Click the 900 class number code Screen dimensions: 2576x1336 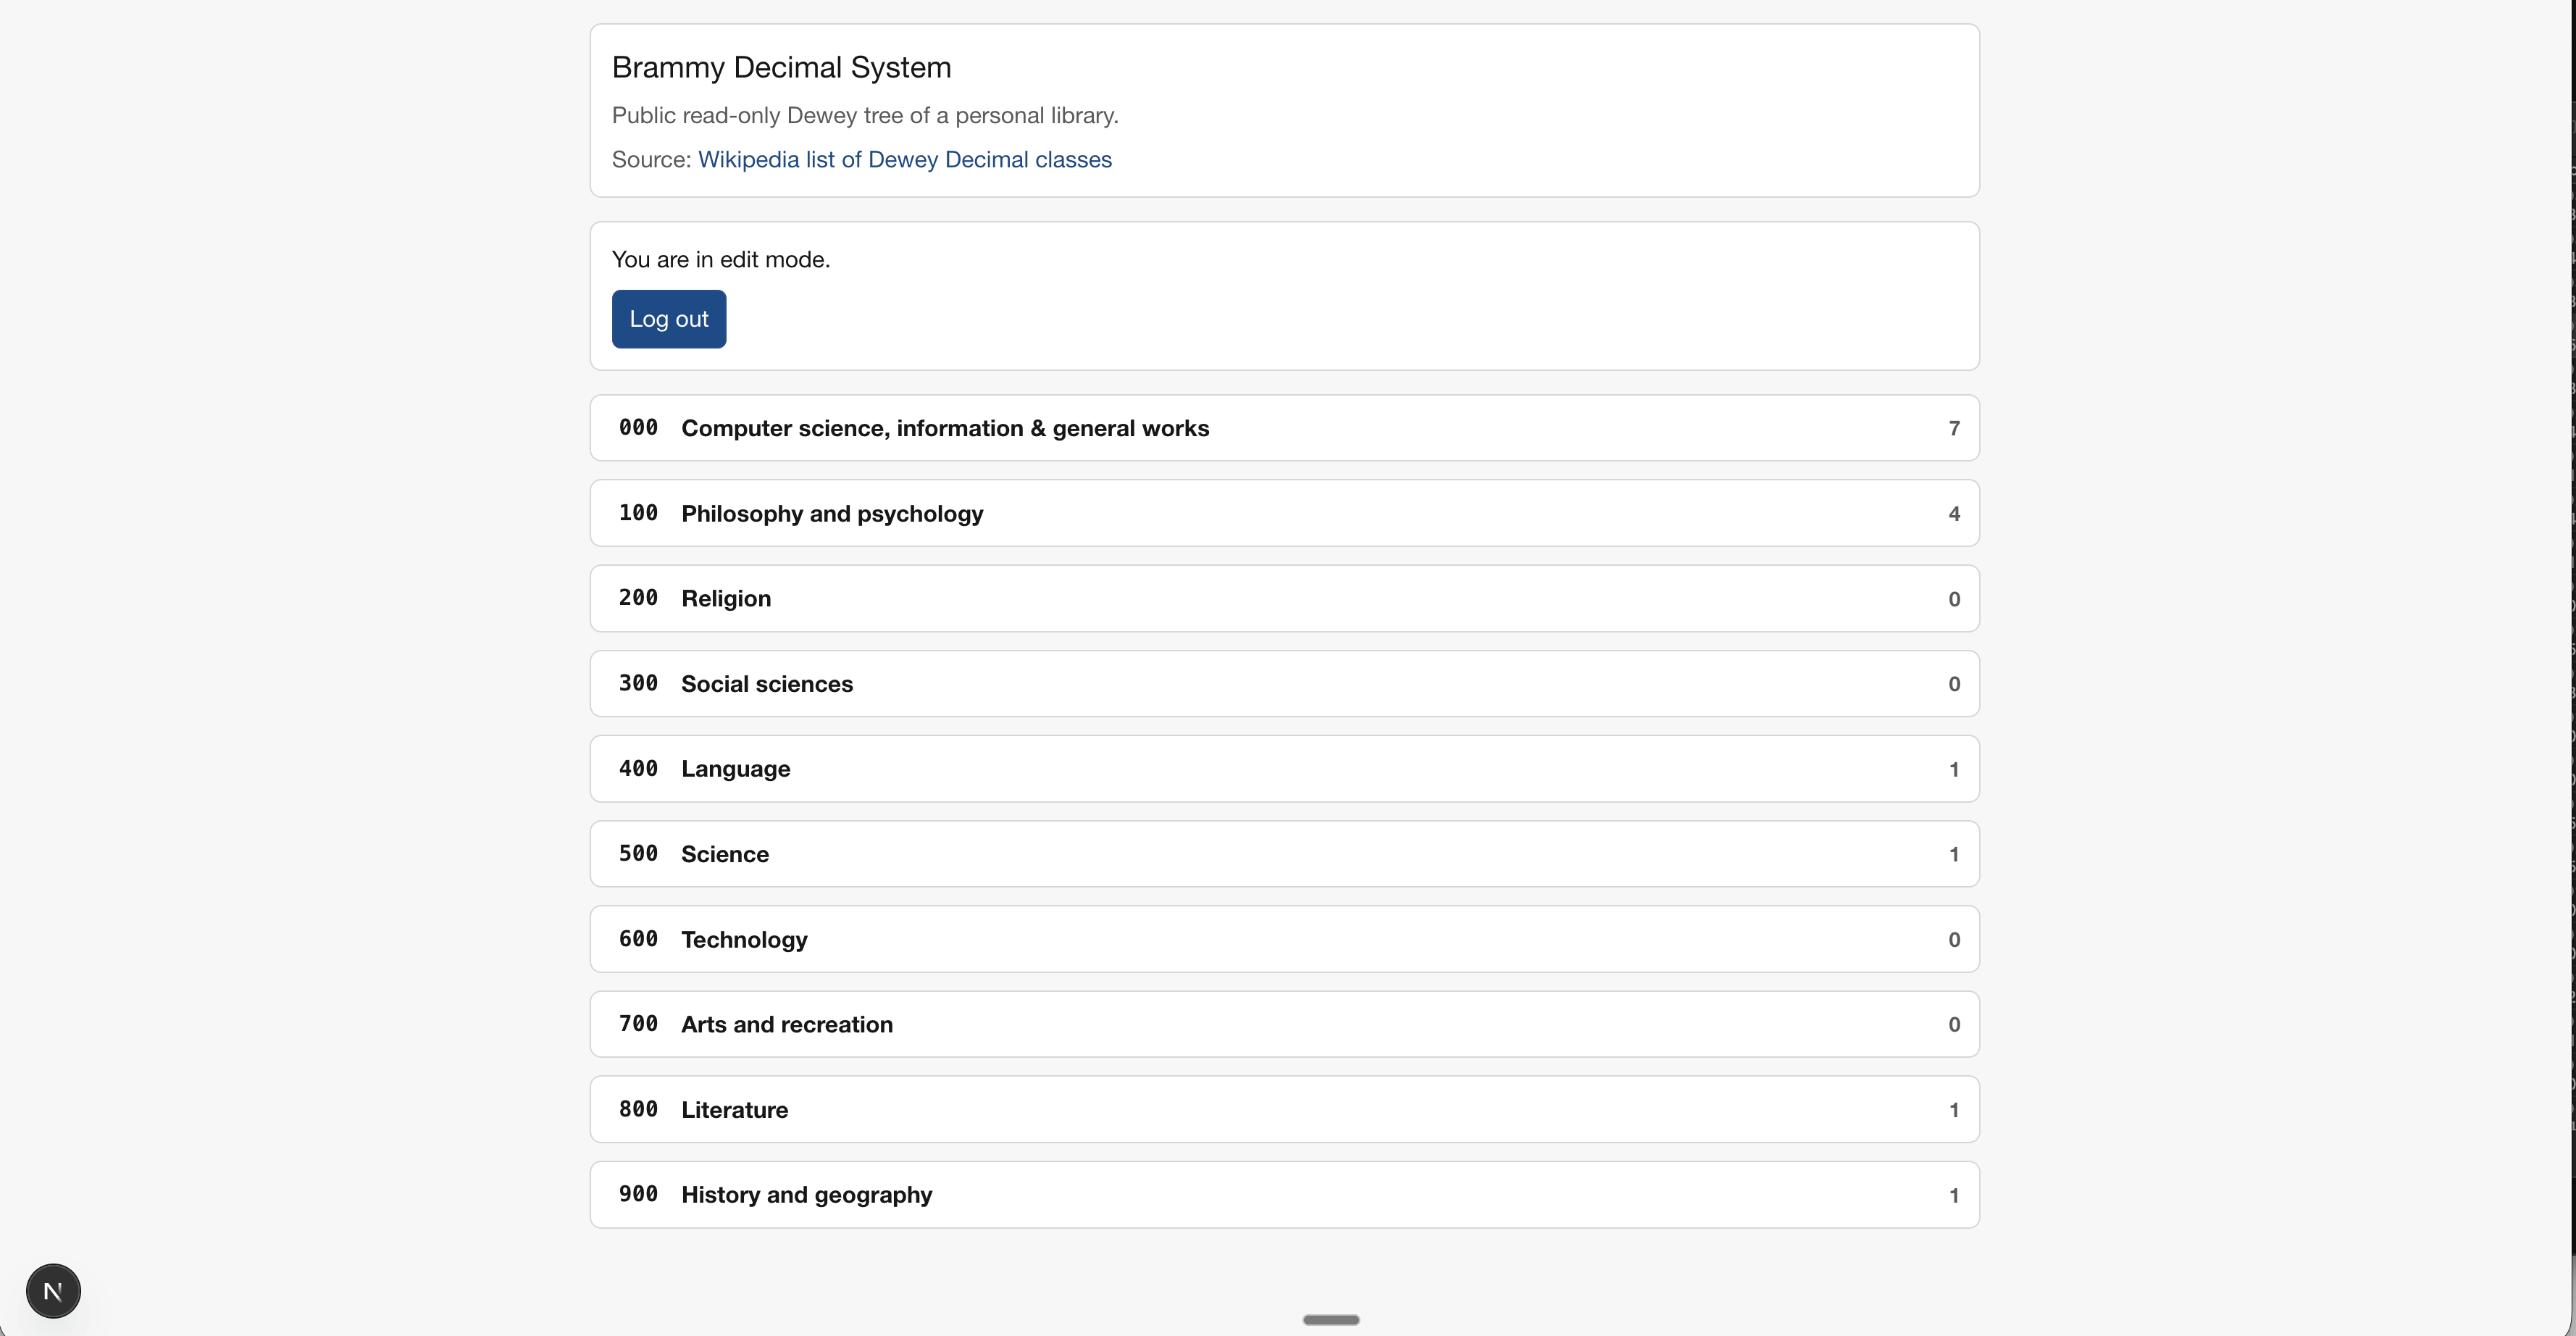coord(638,1195)
